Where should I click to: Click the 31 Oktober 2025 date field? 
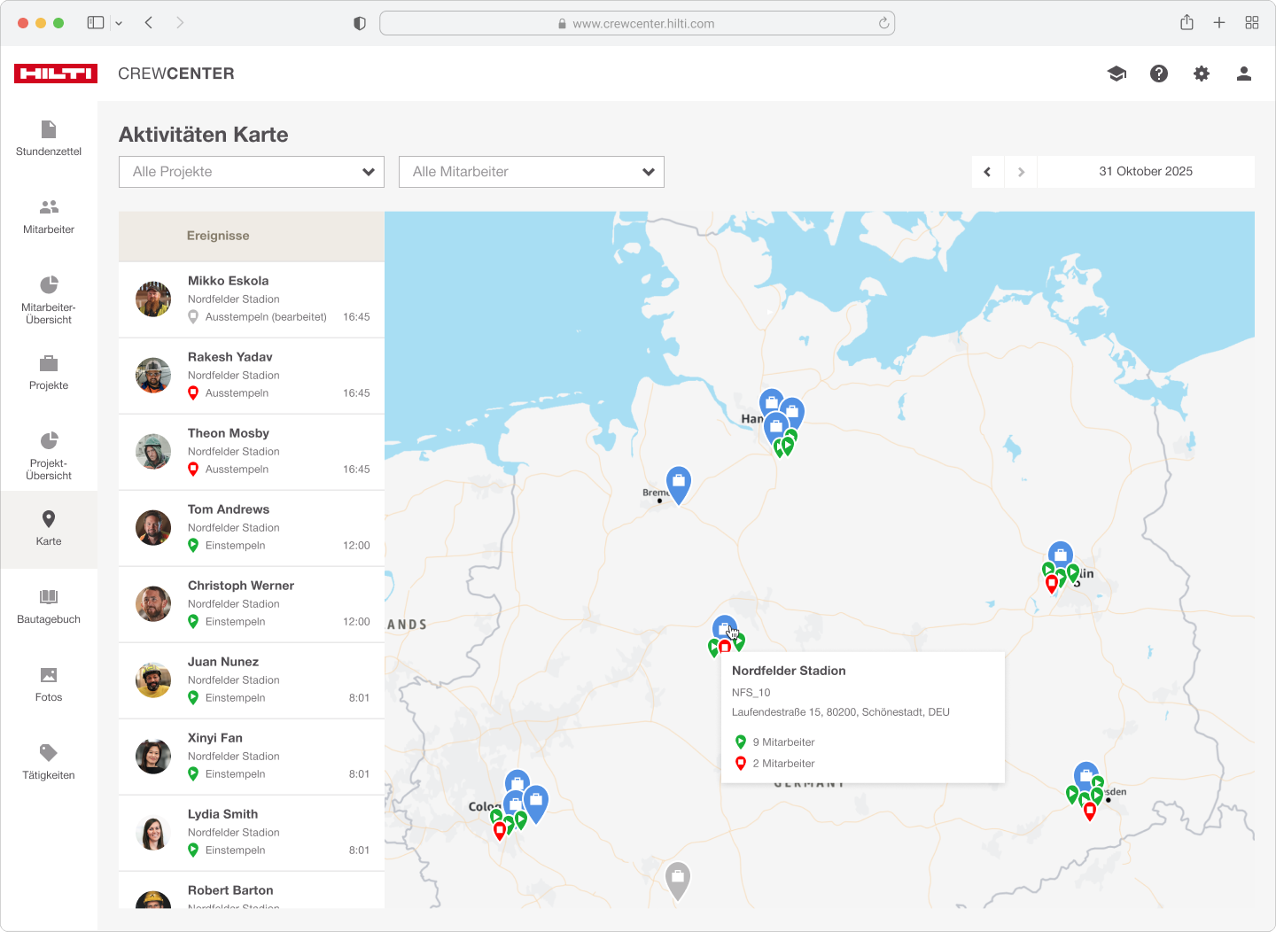coord(1145,172)
